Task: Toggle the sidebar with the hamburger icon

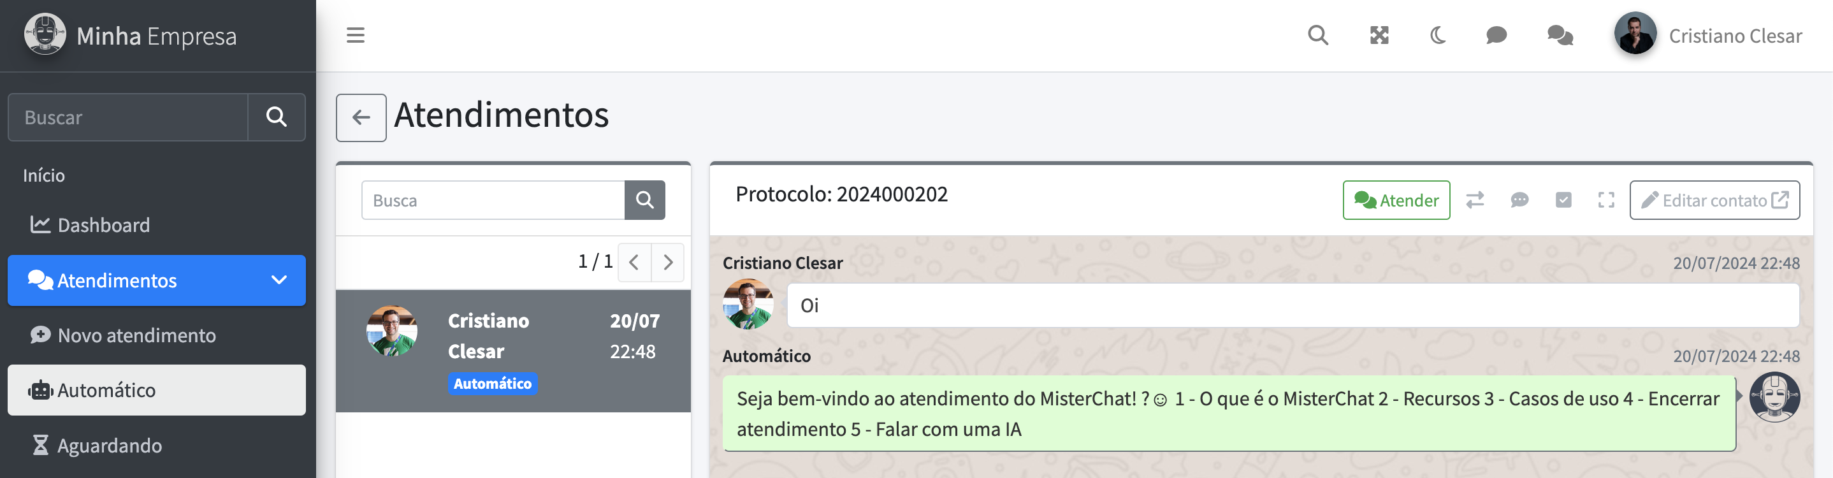Action: [x=356, y=36]
